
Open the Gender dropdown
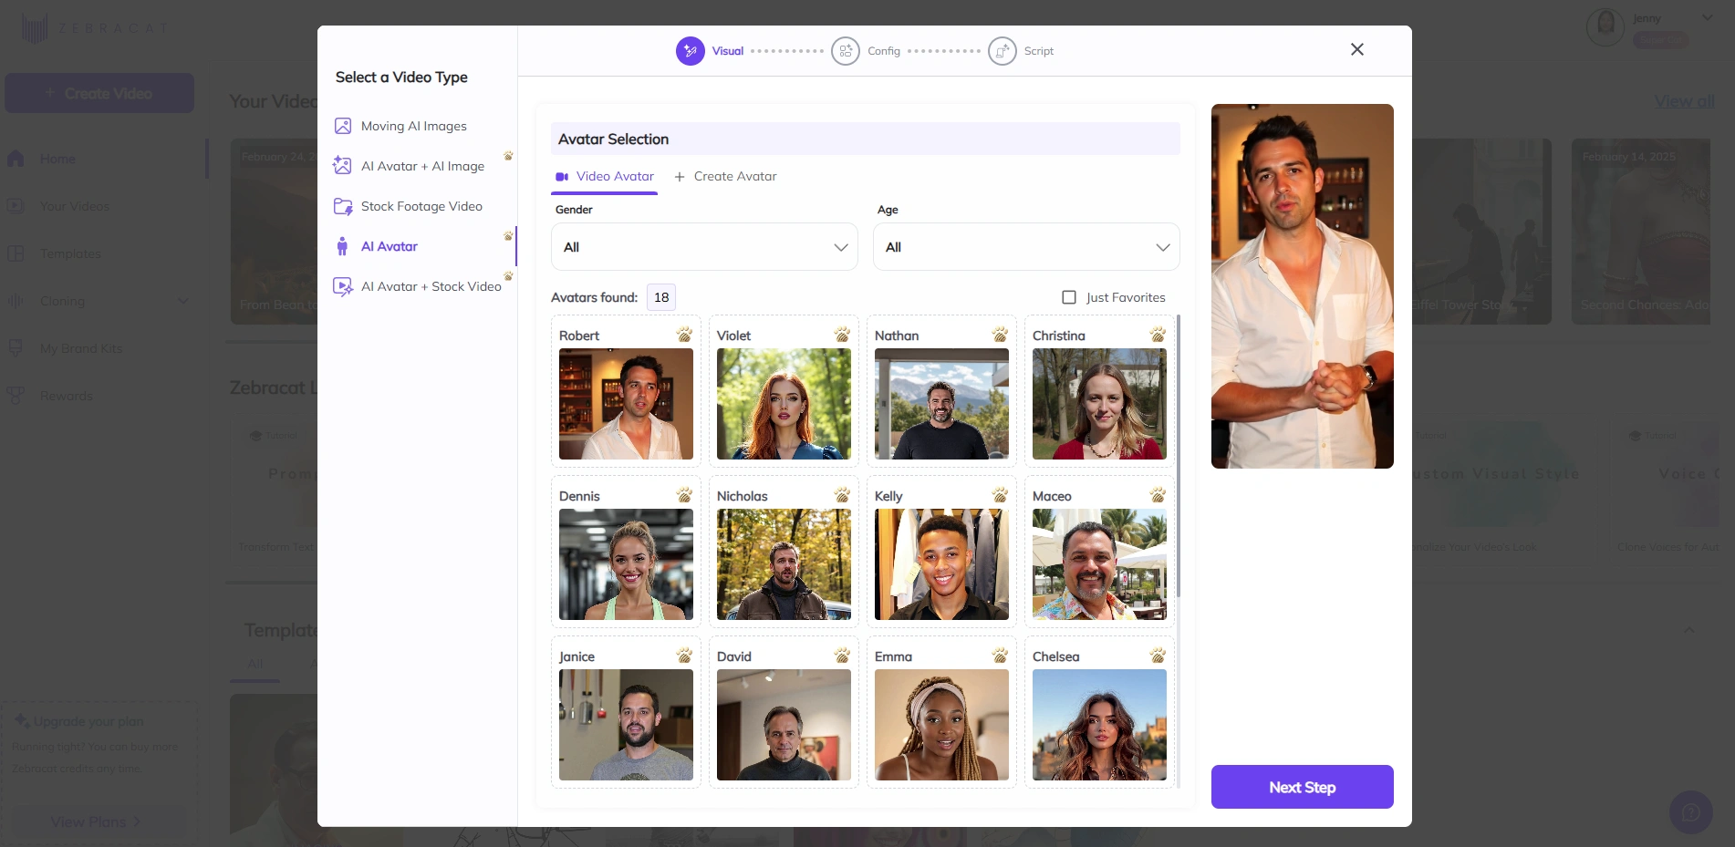(704, 247)
